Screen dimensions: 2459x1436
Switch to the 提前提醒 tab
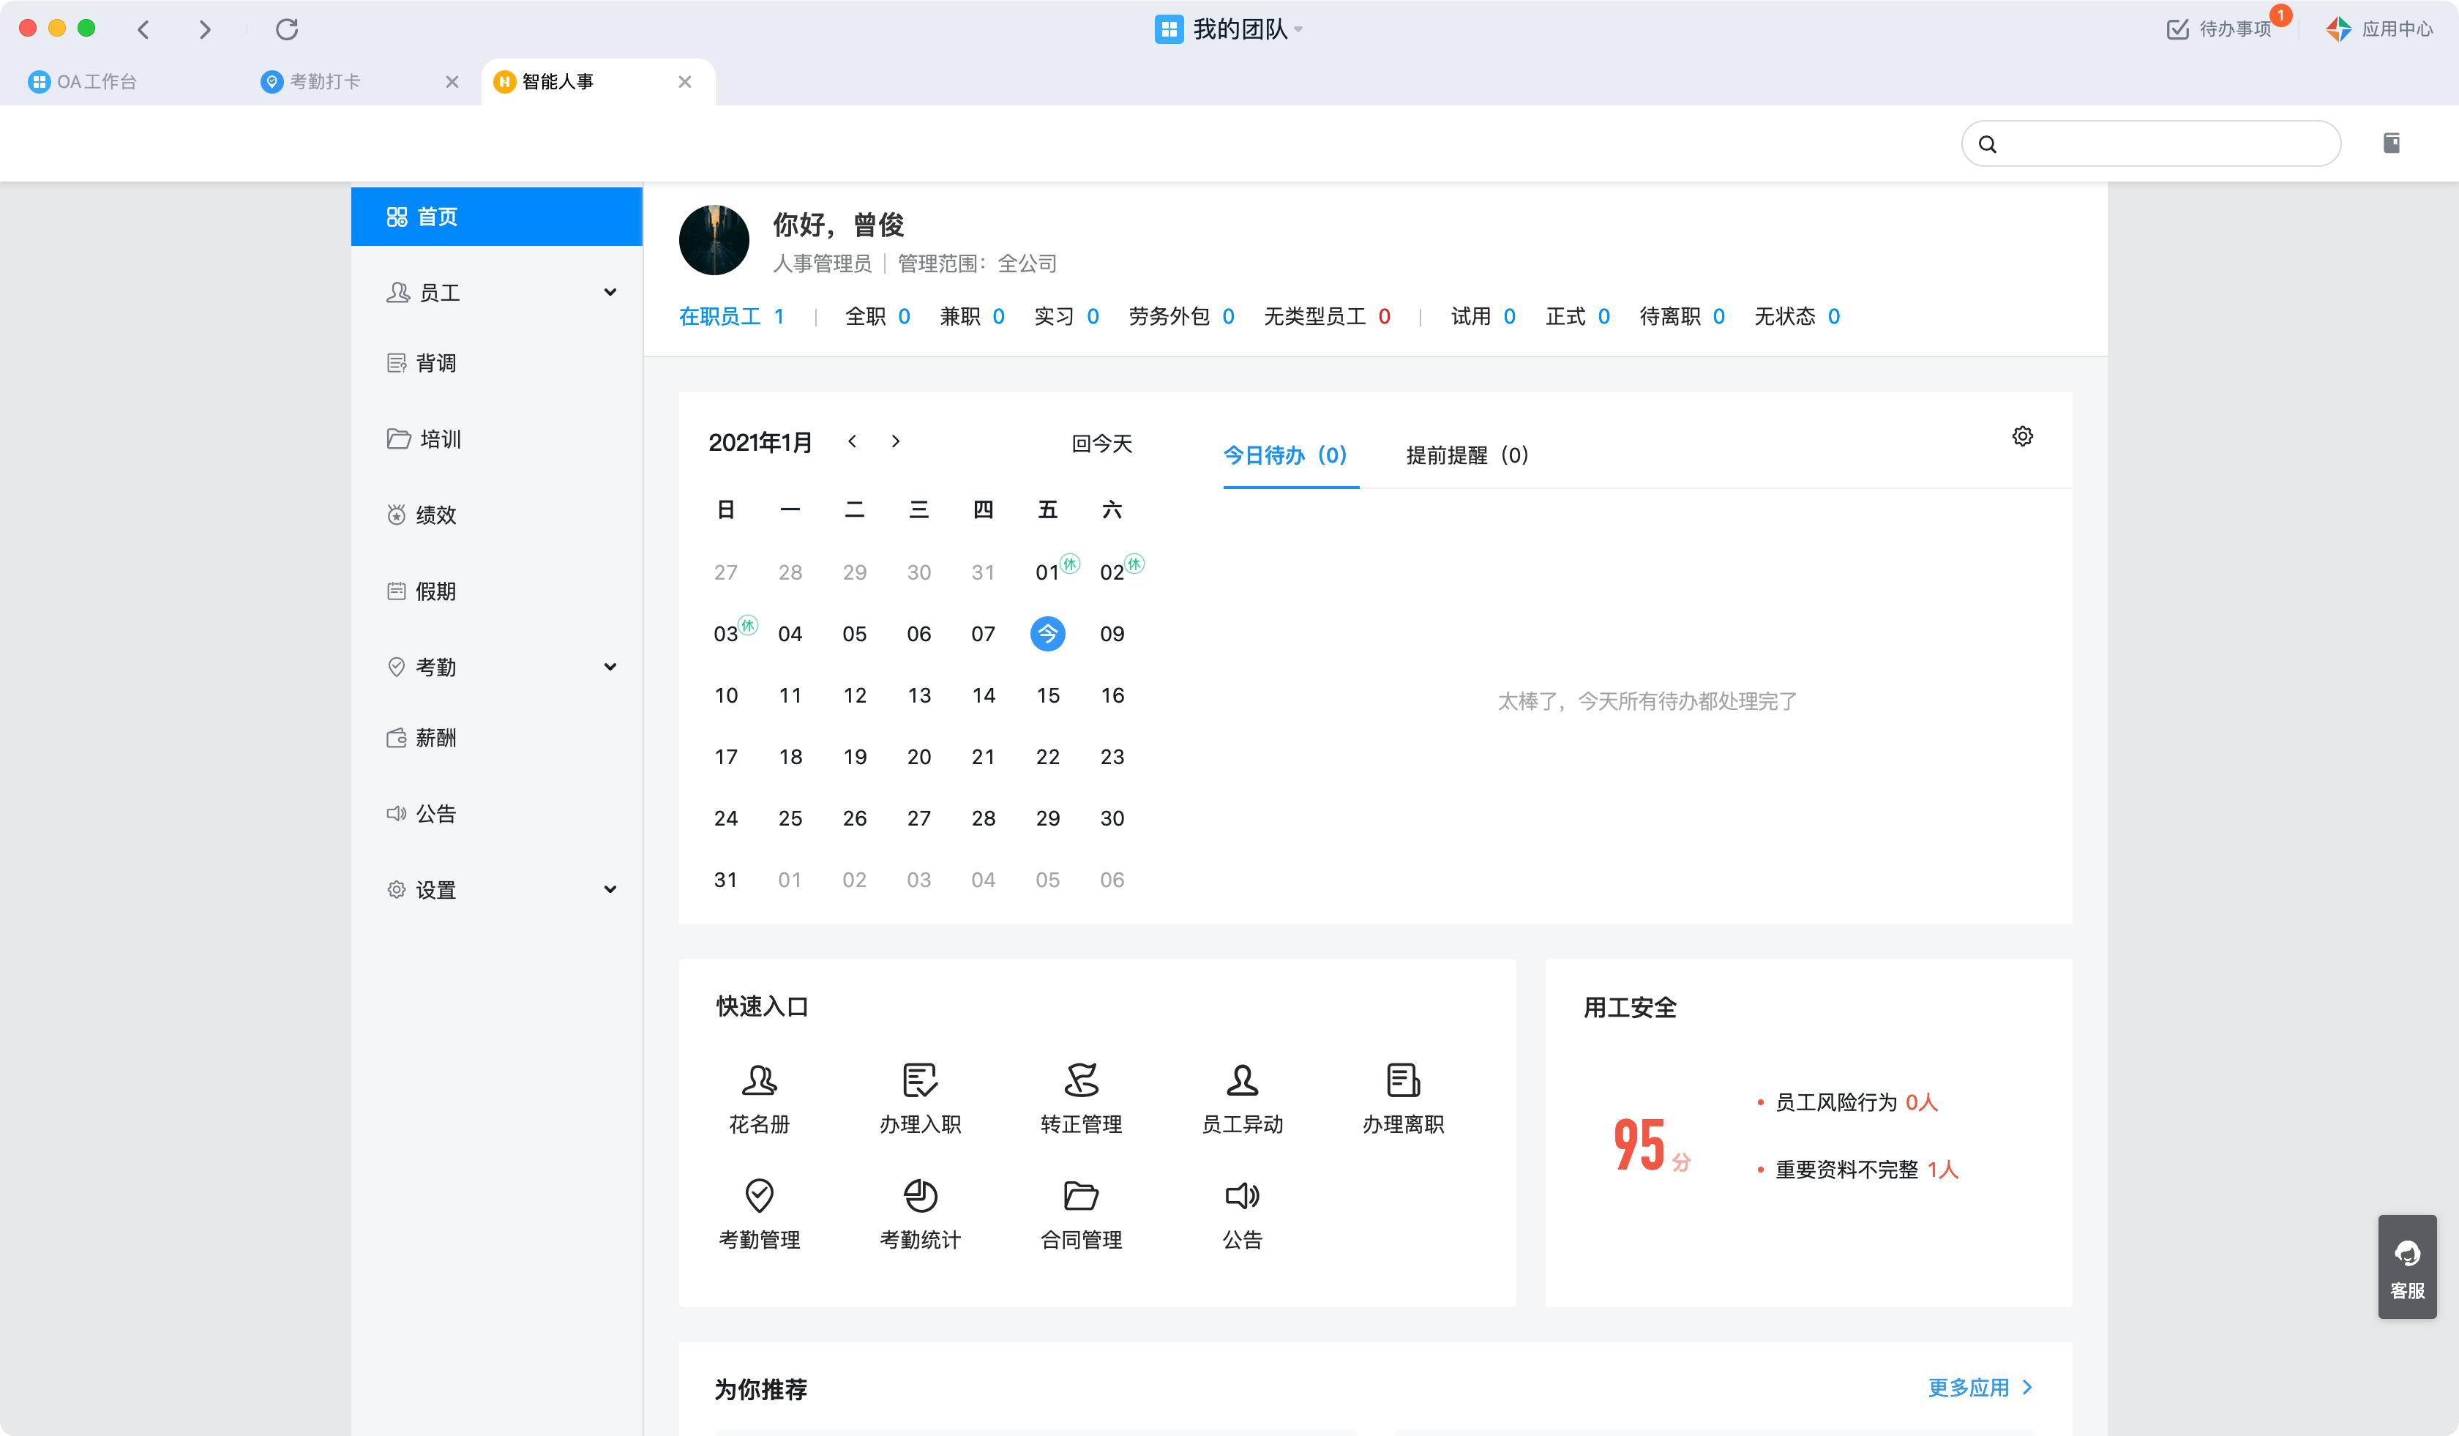(x=1466, y=455)
